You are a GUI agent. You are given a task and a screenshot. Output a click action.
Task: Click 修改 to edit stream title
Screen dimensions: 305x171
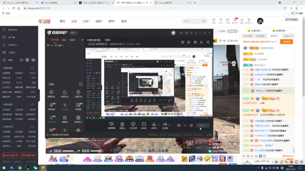(108, 40)
